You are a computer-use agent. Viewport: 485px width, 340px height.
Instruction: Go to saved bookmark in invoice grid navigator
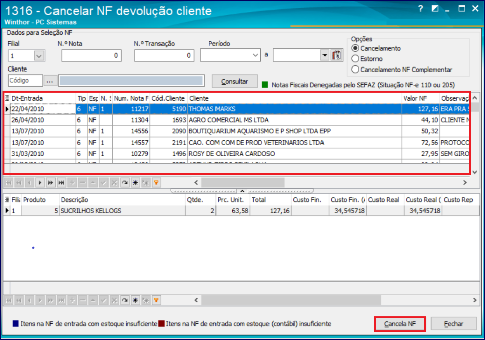[146, 183]
